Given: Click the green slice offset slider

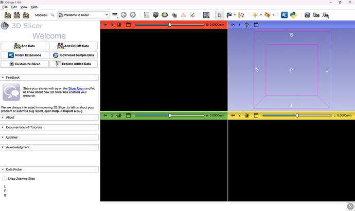Looking at the screenshot, I should point(170,116).
